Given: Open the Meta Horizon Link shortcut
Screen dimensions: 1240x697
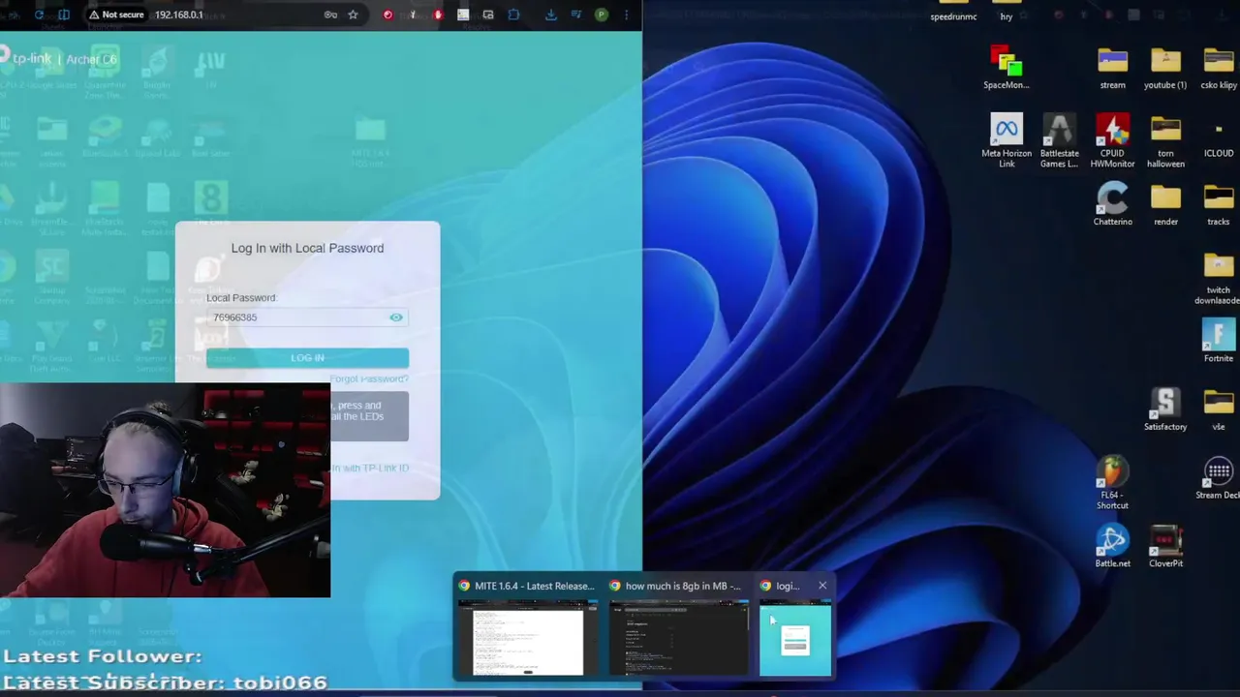Looking at the screenshot, I should point(1007,141).
